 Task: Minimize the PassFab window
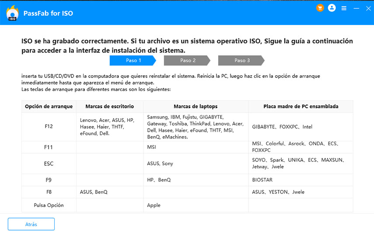[357, 8]
